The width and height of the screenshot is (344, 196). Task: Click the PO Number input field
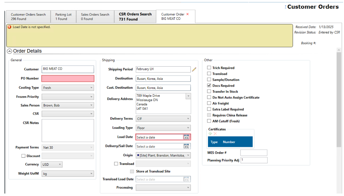68,79
